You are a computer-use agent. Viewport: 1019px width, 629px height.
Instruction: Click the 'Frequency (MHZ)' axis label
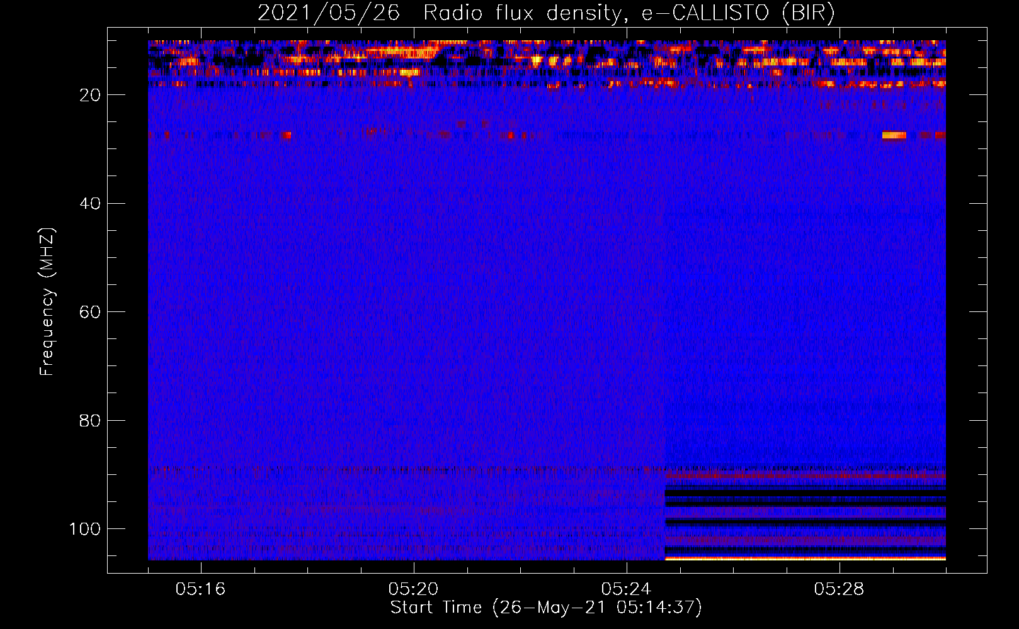(x=47, y=302)
